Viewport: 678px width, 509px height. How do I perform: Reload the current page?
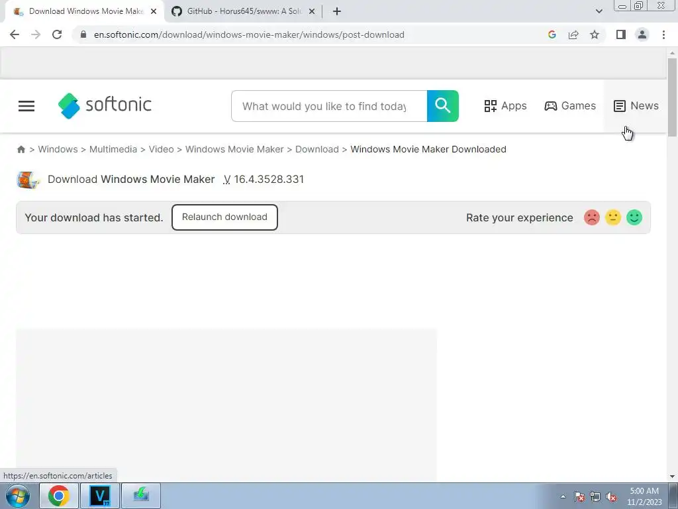(x=57, y=34)
